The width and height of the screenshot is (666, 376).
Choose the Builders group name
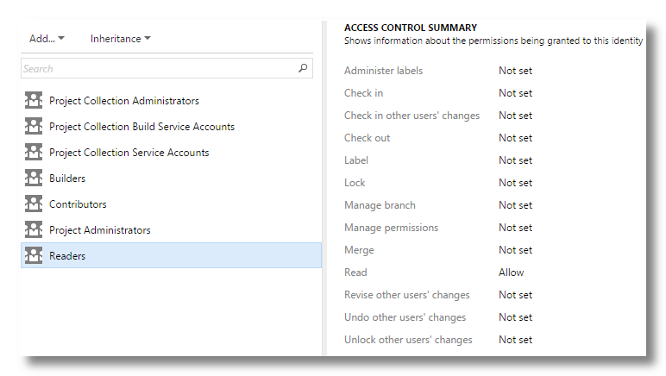tap(67, 179)
